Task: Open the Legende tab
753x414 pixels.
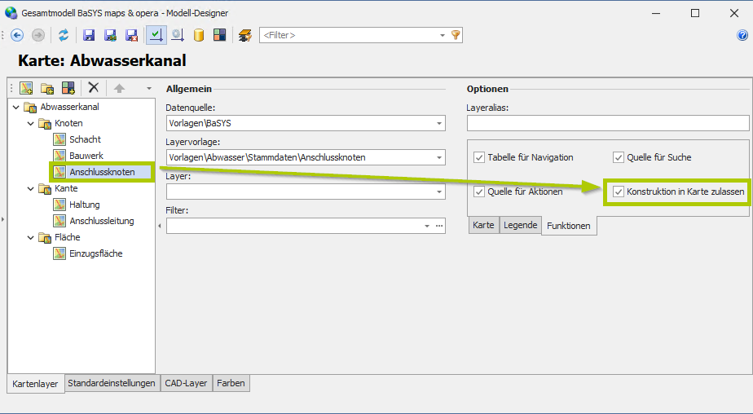Action: 520,225
